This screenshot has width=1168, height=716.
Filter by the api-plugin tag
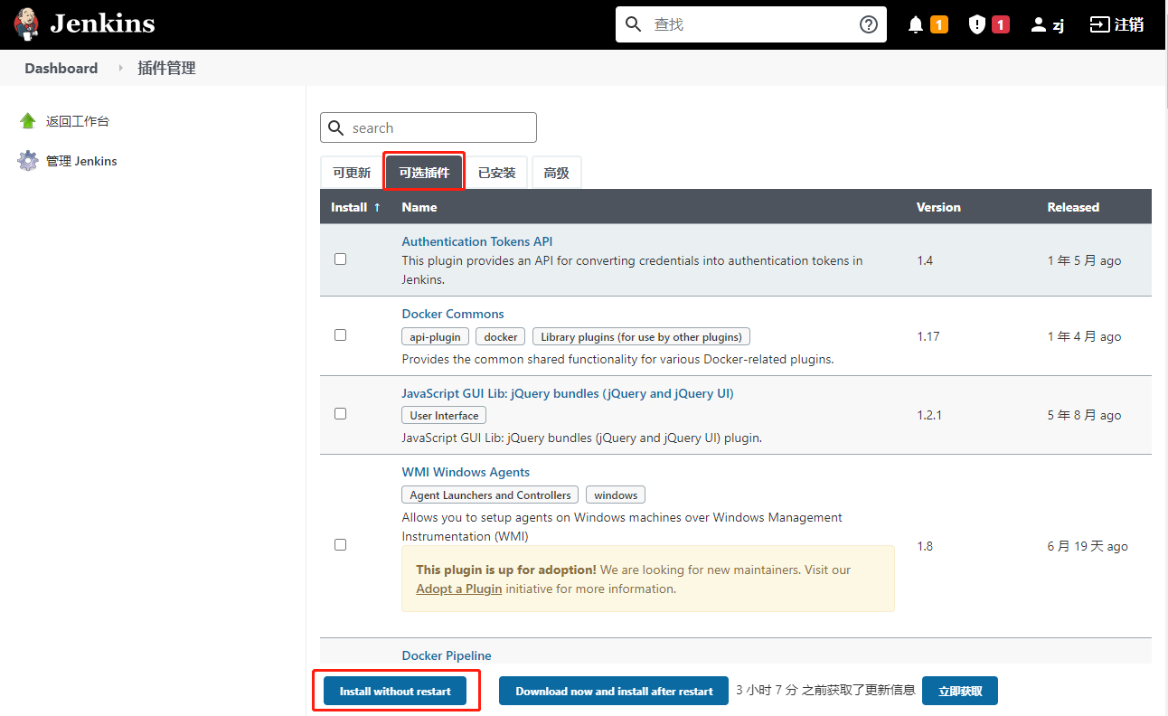click(435, 336)
